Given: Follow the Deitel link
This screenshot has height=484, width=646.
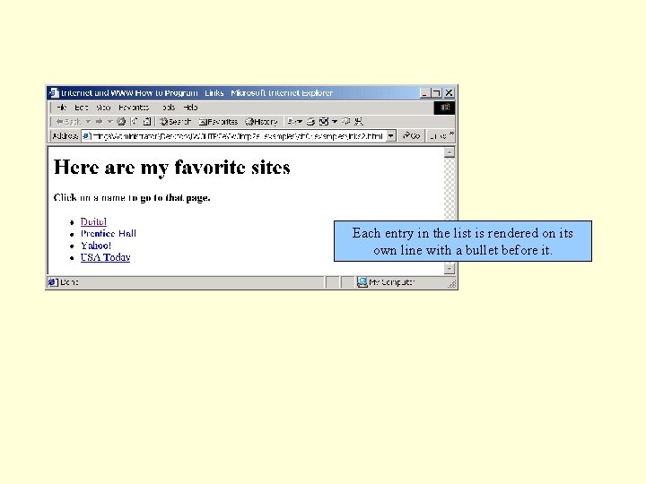Looking at the screenshot, I should pyautogui.click(x=93, y=222).
